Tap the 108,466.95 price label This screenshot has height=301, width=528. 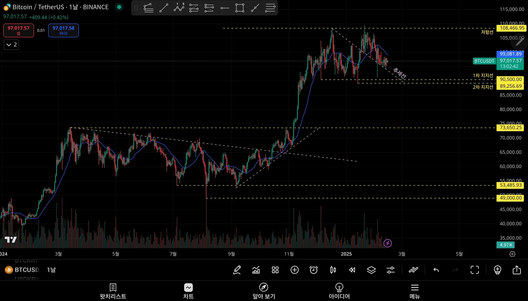pyautogui.click(x=512, y=28)
